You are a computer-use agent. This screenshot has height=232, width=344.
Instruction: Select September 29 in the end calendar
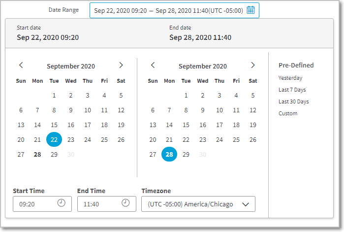tap(186, 155)
